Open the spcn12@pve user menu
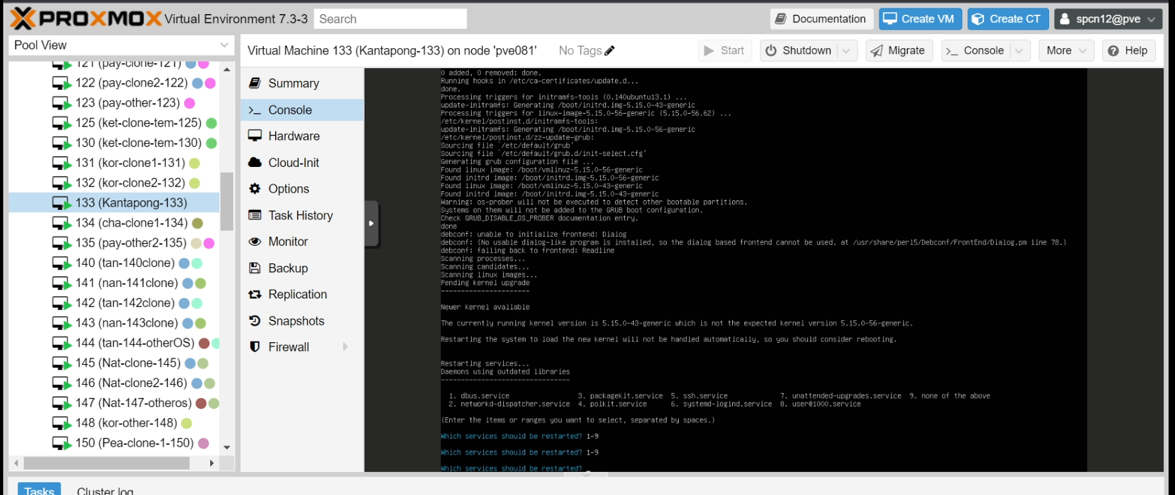The height and width of the screenshot is (495, 1175). pyautogui.click(x=1108, y=19)
